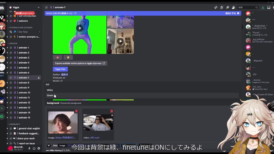Click the search magnifier field
The width and height of the screenshot is (274, 154).
coord(248,7)
